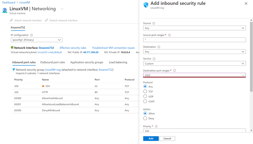Open the Source dropdown
The height and width of the screenshot is (144, 253).
tap(194, 28)
